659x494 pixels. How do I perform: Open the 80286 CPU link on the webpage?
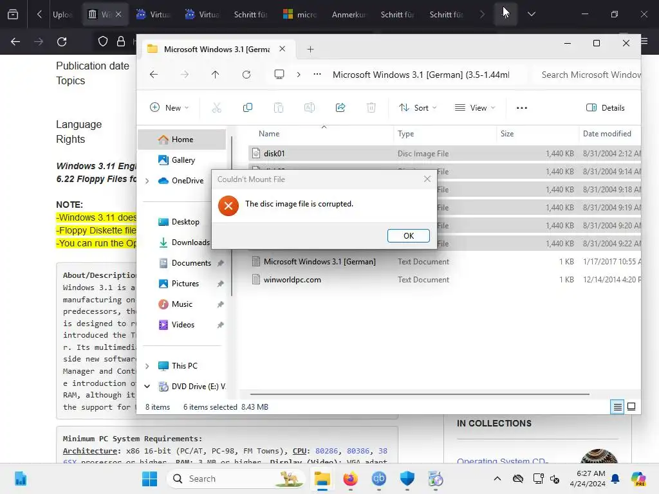326,451
